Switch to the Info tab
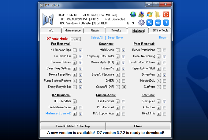 coord(51,31)
